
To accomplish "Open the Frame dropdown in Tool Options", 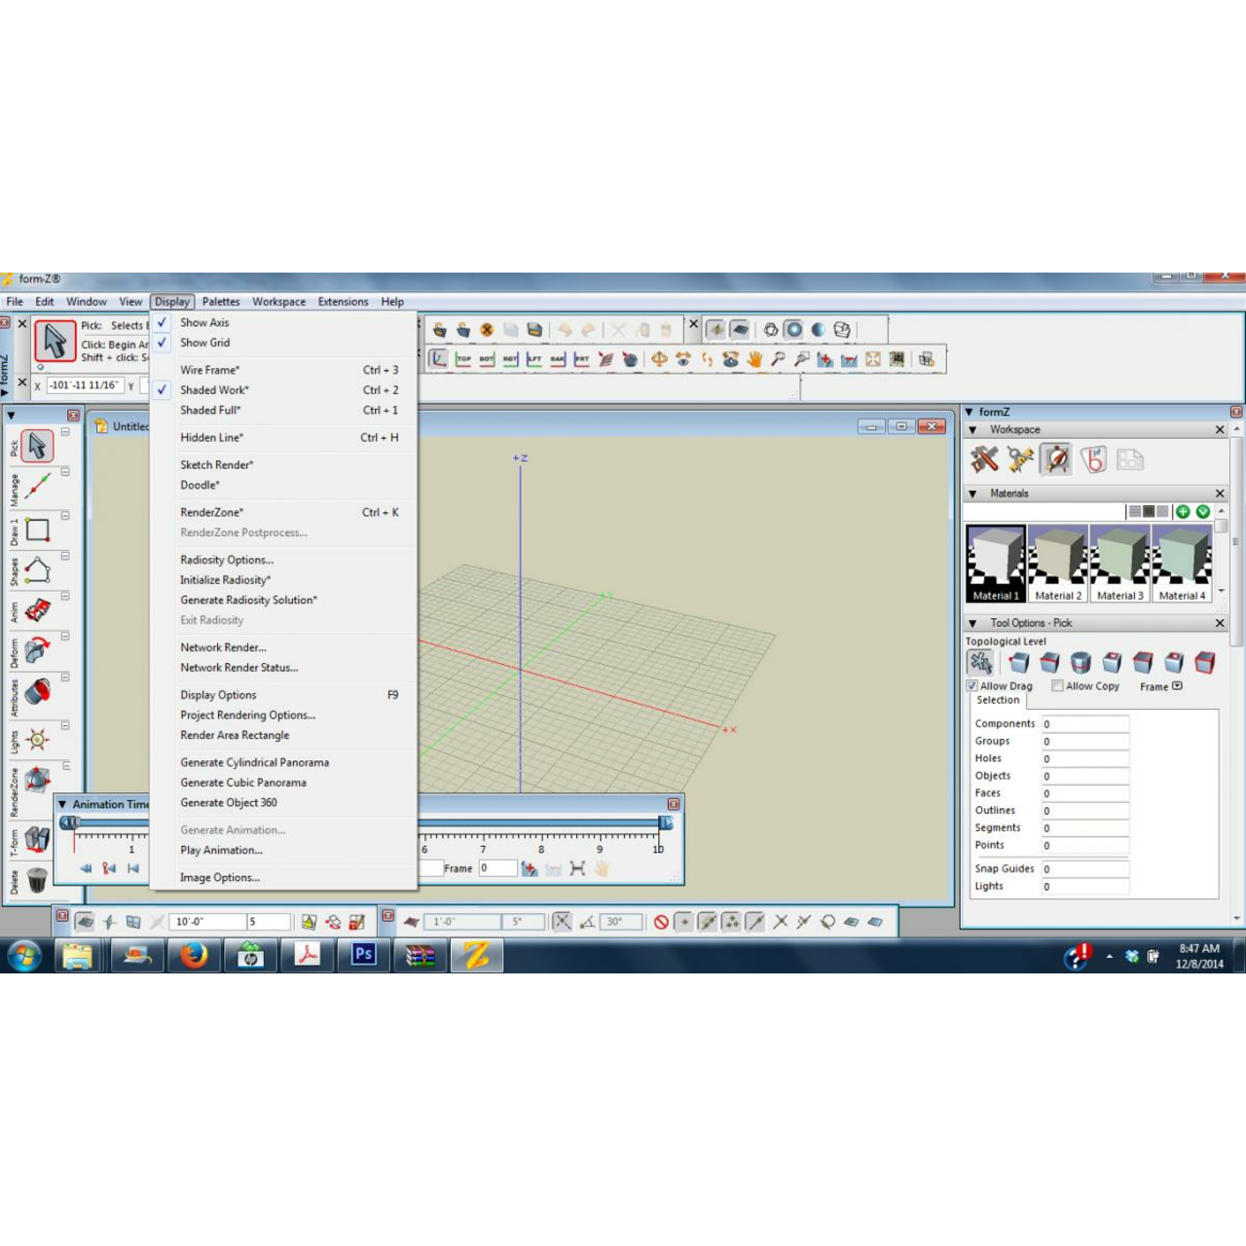I will coord(1177,686).
